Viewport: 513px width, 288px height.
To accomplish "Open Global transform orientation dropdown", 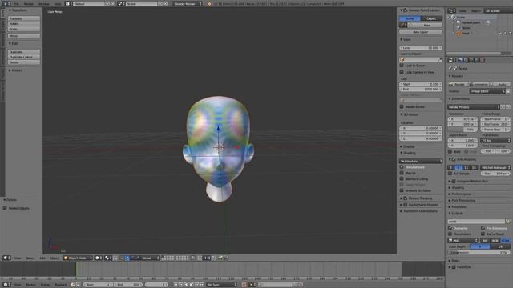I will coord(150,258).
